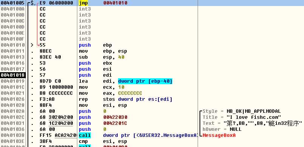Select address 00401017
The height and width of the screenshot is (147, 304).
coord(12,69)
